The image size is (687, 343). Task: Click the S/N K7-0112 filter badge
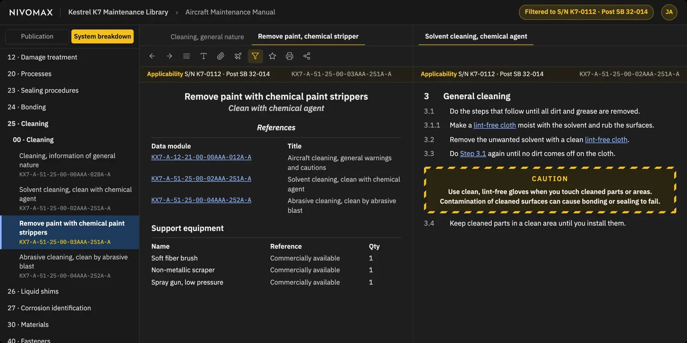click(586, 12)
